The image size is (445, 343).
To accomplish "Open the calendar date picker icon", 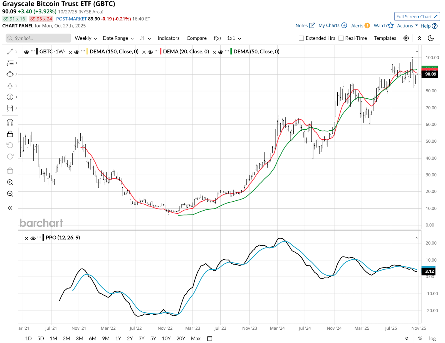I will coord(210,338).
